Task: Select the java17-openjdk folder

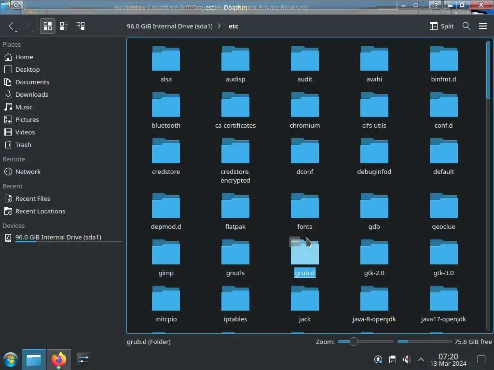Action: click(x=443, y=304)
